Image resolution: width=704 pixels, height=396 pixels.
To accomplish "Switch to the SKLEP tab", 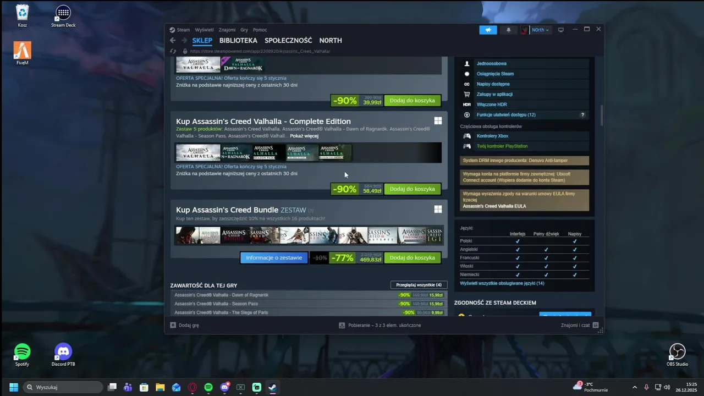I will [x=202, y=40].
